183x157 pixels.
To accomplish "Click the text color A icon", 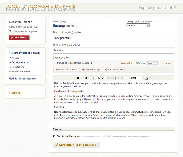I will [147, 78].
